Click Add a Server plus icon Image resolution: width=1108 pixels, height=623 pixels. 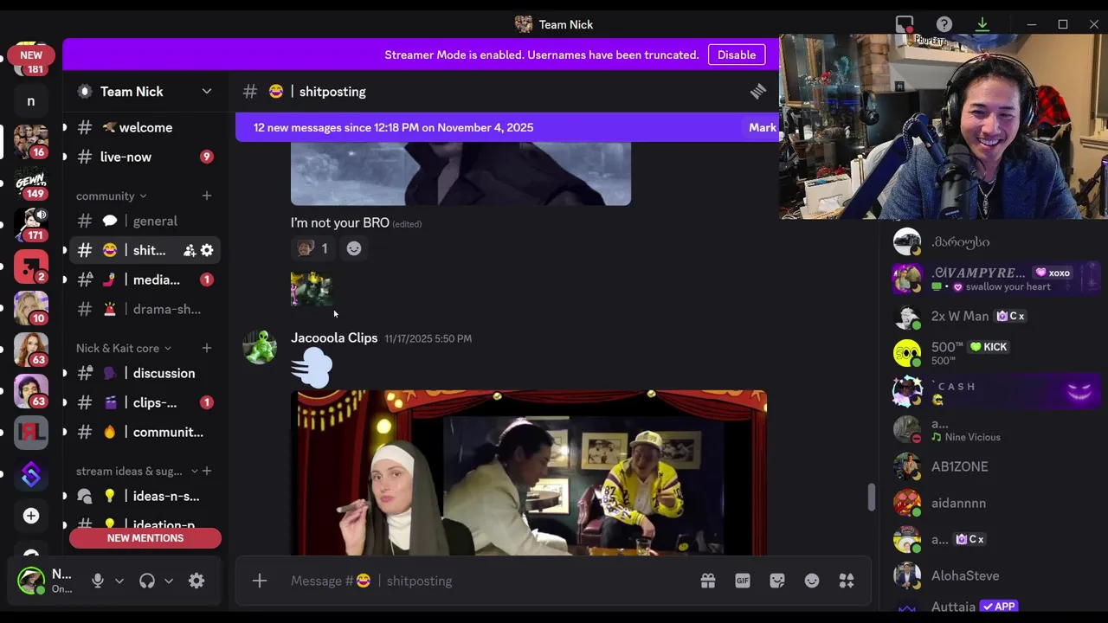click(x=31, y=516)
